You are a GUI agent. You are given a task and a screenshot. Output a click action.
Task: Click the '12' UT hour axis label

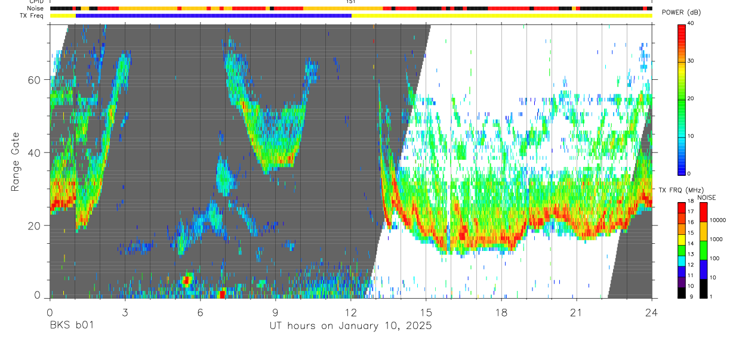[x=351, y=312]
